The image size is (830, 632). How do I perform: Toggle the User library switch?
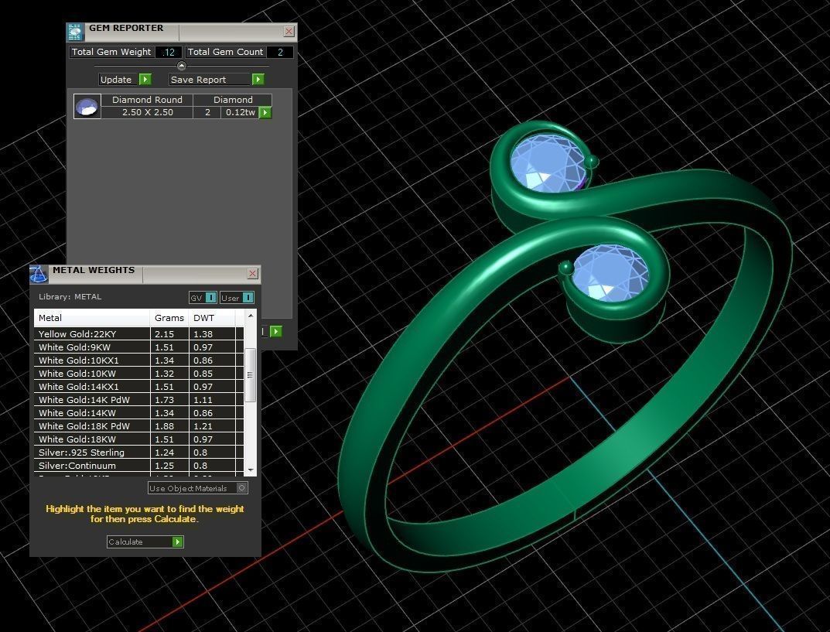(237, 298)
